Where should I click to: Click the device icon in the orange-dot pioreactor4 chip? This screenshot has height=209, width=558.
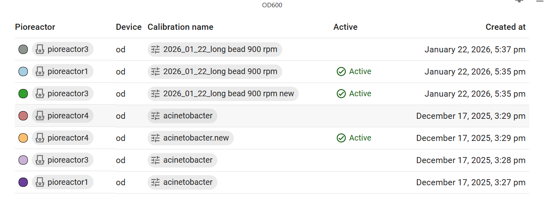(x=40, y=138)
